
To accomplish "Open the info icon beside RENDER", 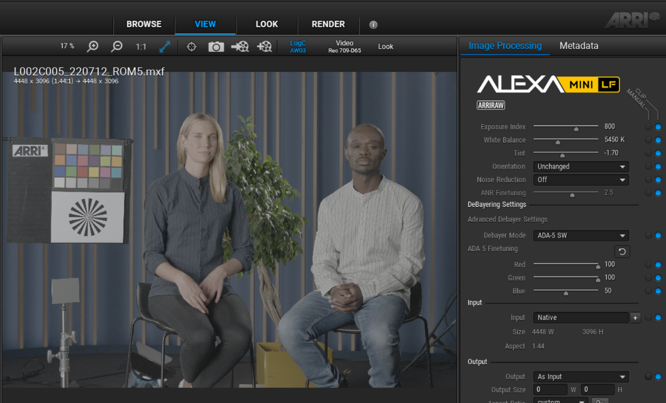I will 373,24.
